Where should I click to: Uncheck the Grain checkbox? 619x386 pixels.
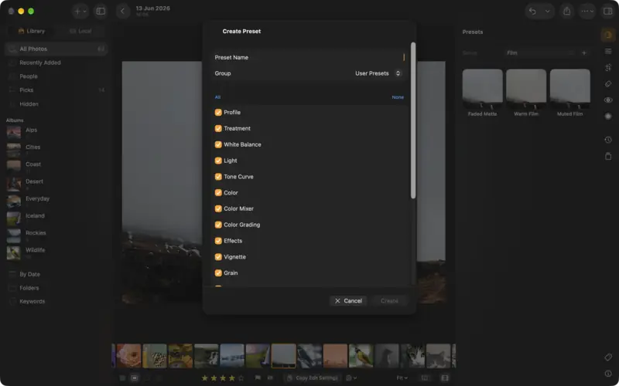click(x=218, y=273)
